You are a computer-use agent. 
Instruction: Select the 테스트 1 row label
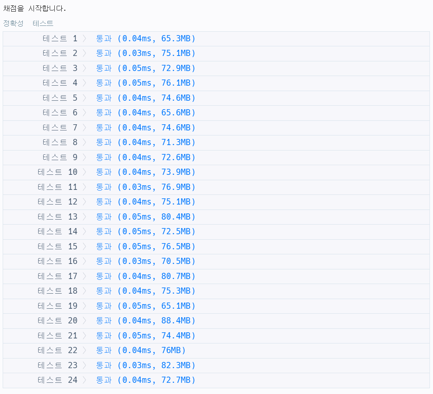point(60,39)
